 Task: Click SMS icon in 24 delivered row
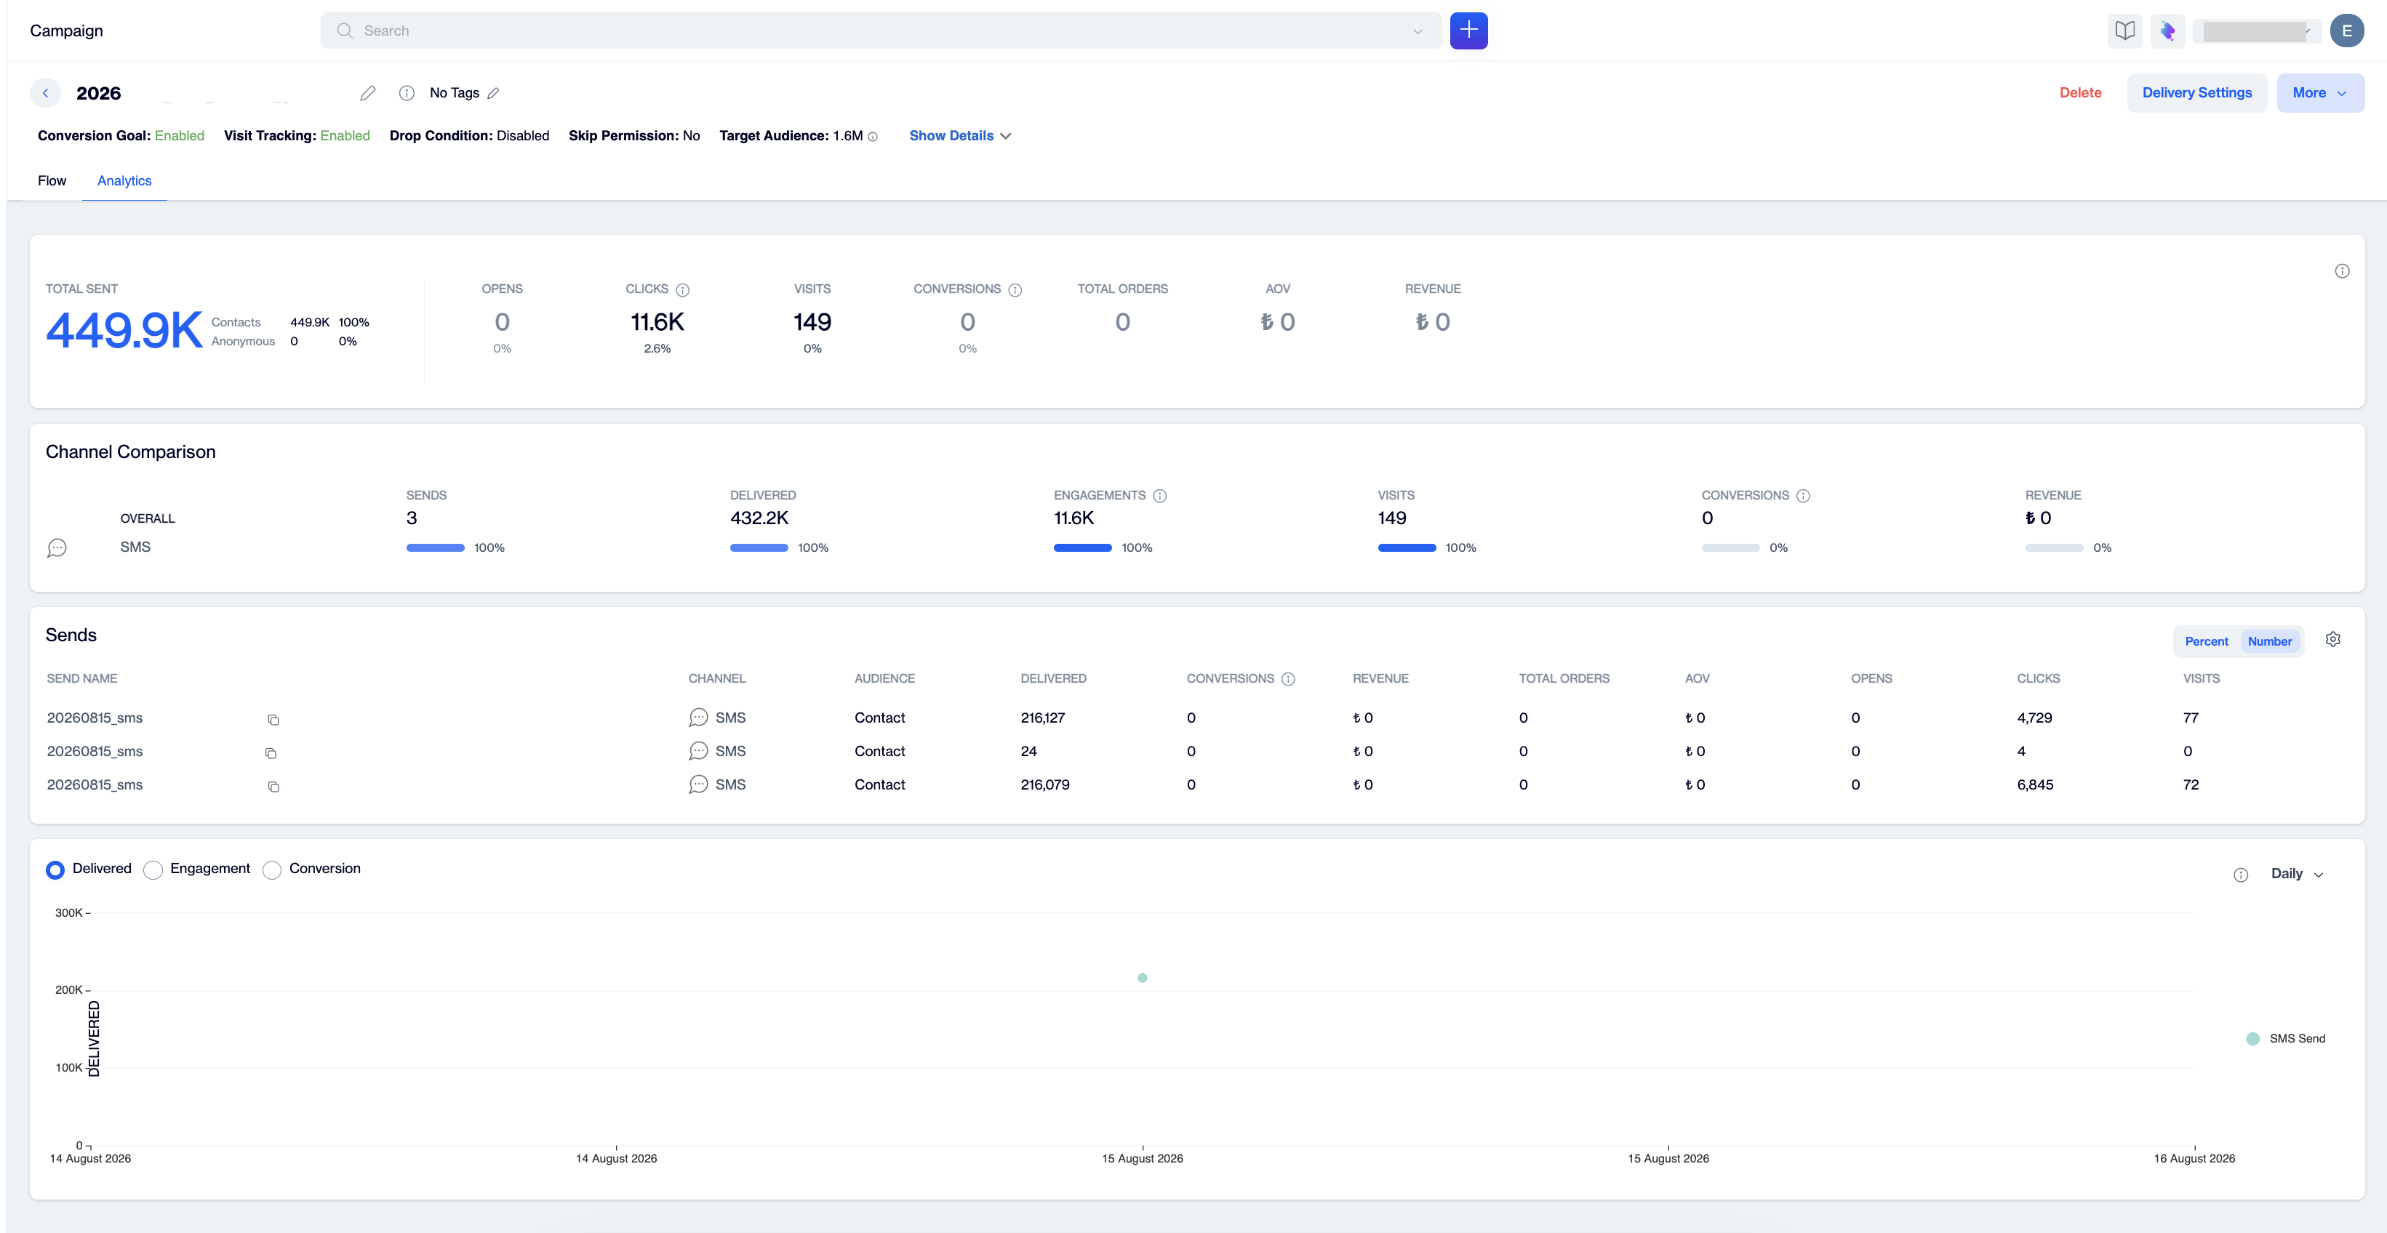pyautogui.click(x=699, y=751)
